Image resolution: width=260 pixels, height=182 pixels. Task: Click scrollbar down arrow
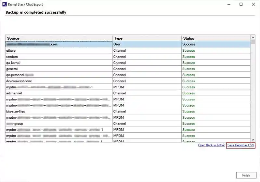point(253,140)
